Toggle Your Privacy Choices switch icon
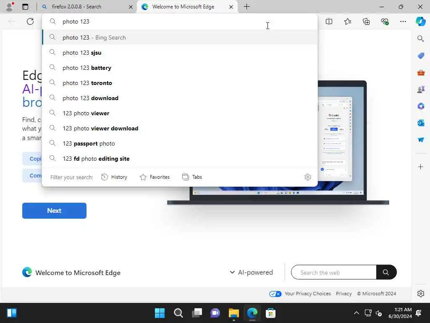The width and height of the screenshot is (430, 323). [x=275, y=294]
